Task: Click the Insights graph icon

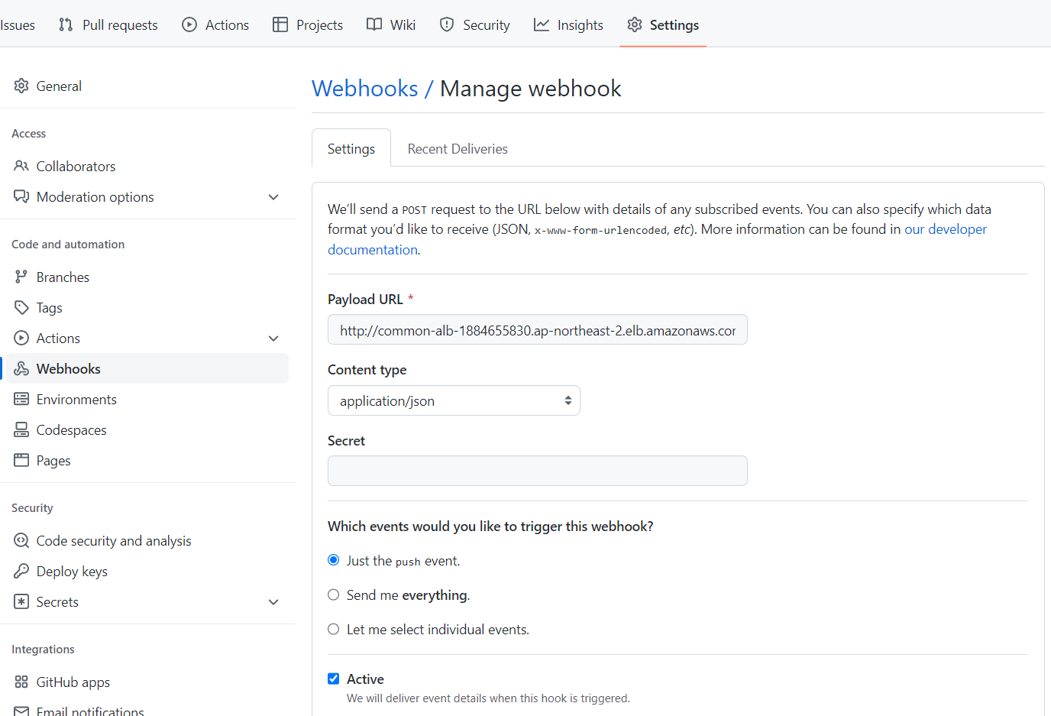Action: pyautogui.click(x=542, y=24)
